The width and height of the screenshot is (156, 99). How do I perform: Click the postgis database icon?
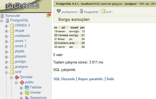tap(12, 62)
